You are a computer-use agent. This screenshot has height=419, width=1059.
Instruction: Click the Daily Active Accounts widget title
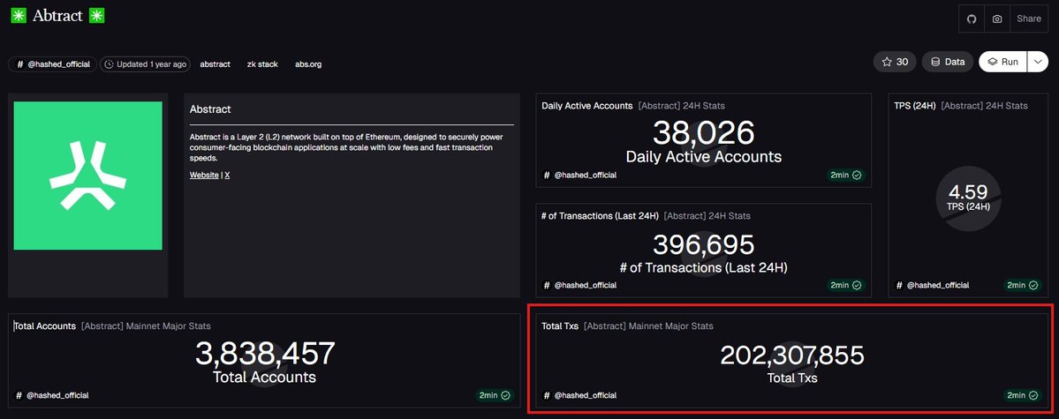point(586,106)
